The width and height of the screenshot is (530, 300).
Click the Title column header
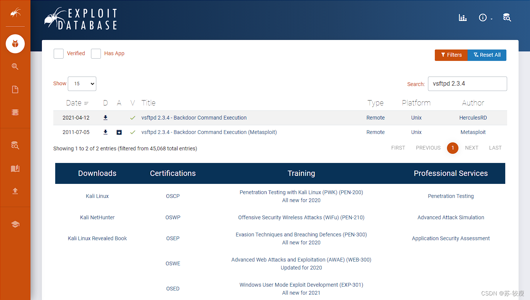point(148,103)
